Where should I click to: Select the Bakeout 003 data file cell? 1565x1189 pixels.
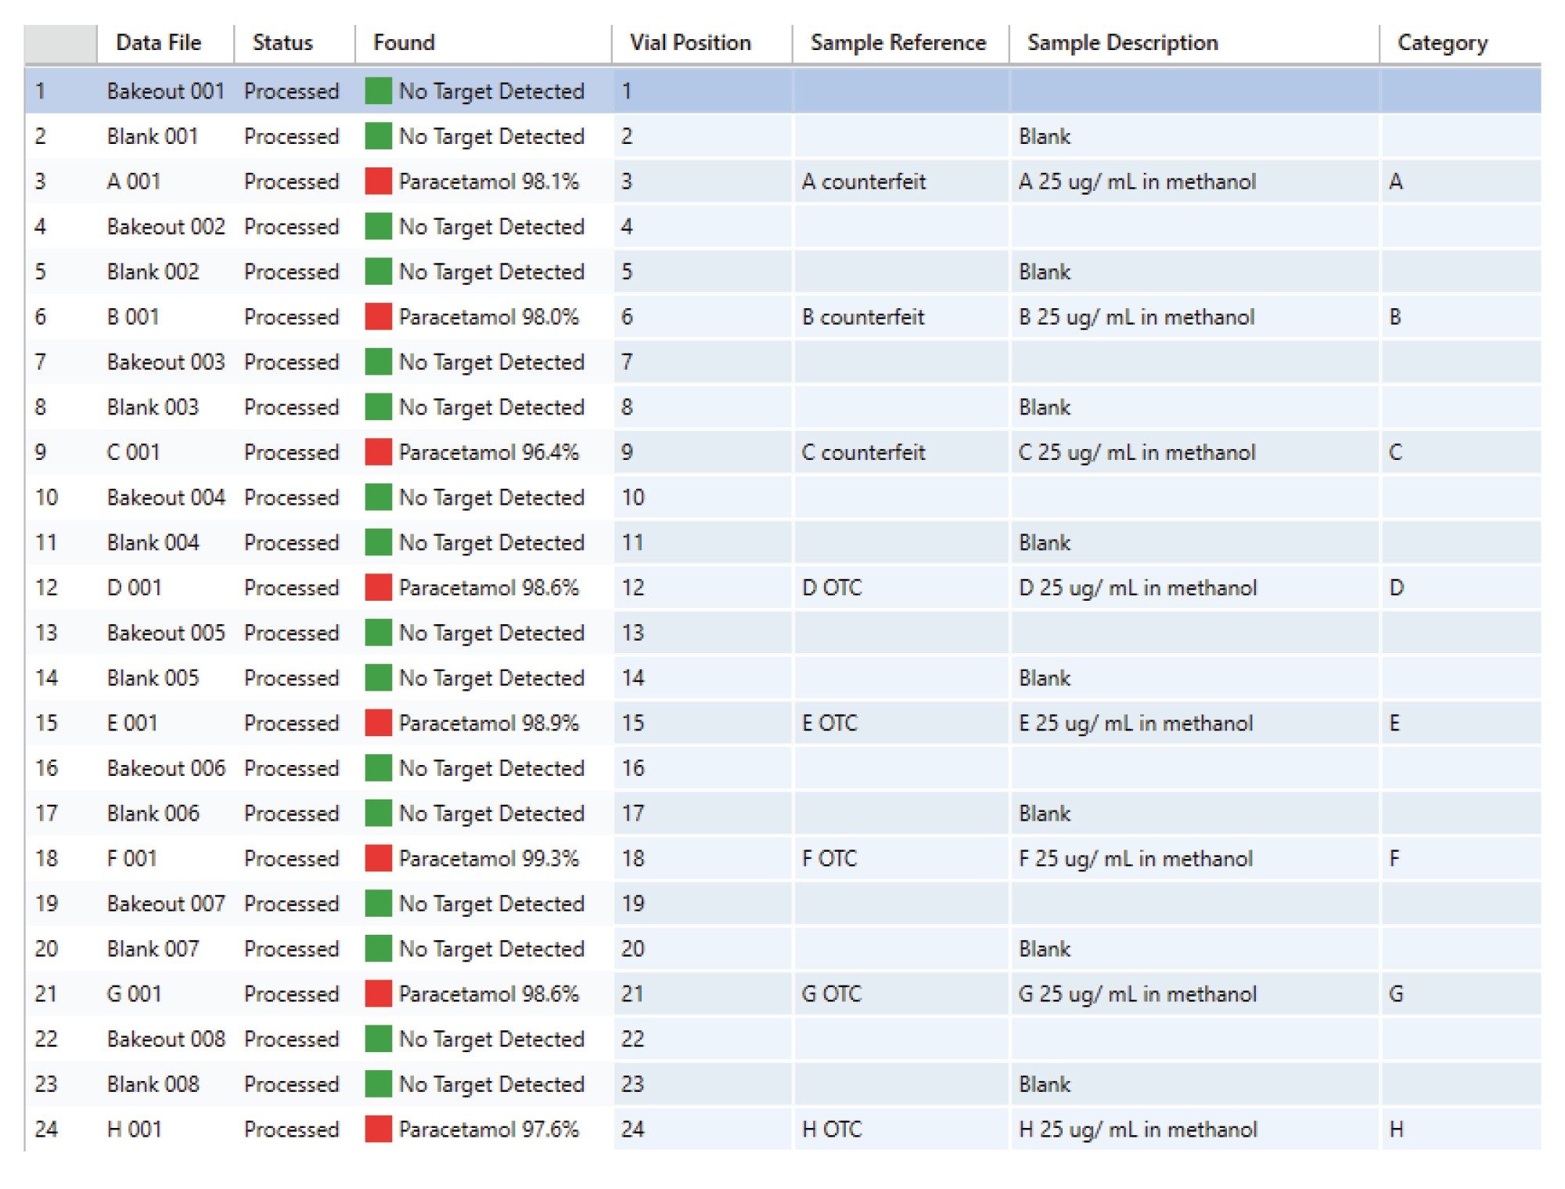[x=166, y=361]
